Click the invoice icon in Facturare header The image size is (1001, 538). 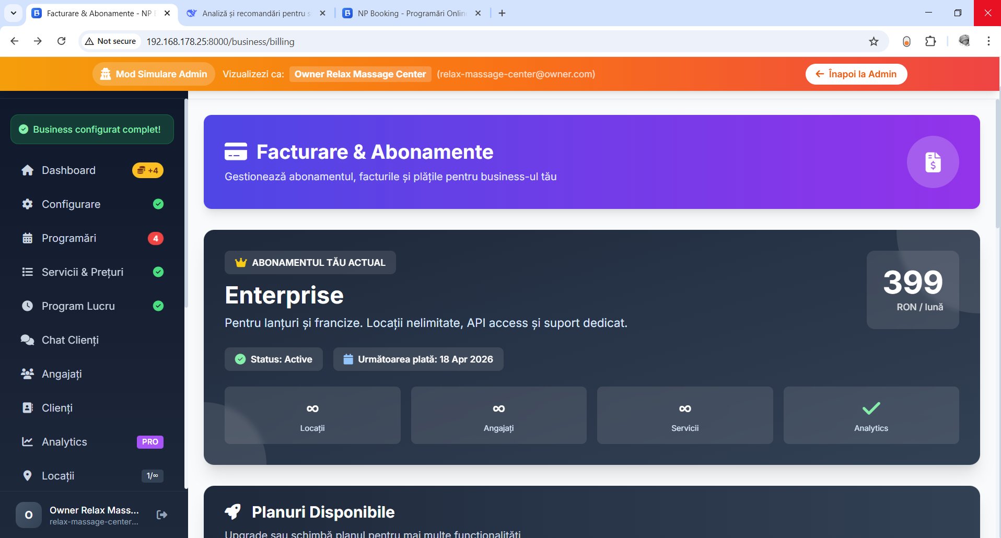[x=933, y=162]
